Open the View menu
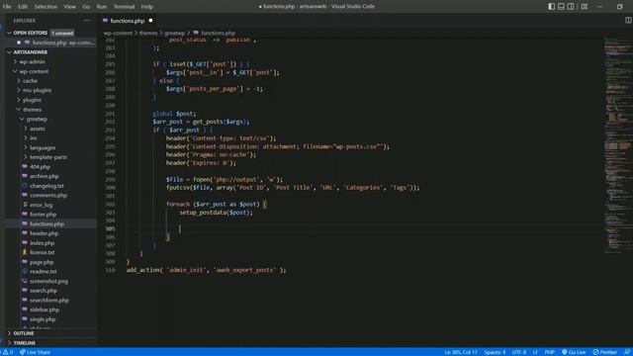633x356 pixels. coord(70,7)
